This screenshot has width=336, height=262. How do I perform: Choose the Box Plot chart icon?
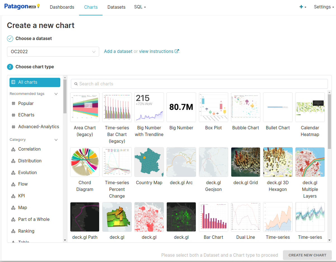point(213,107)
